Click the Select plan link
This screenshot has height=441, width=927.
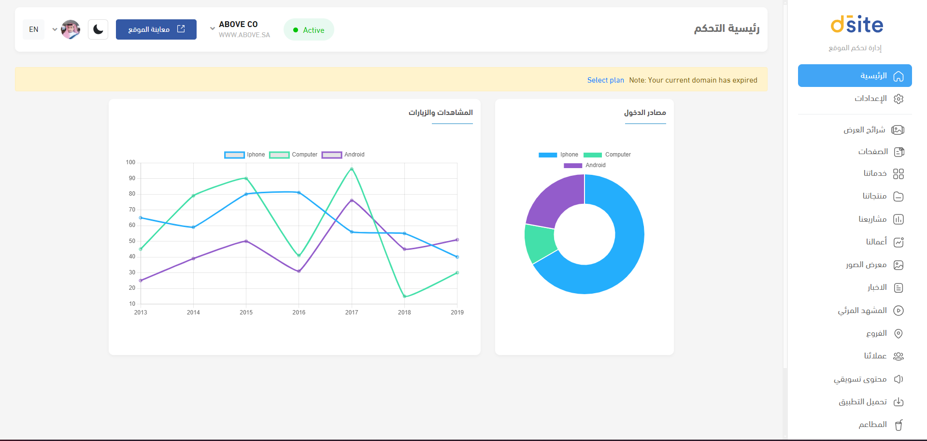(606, 80)
